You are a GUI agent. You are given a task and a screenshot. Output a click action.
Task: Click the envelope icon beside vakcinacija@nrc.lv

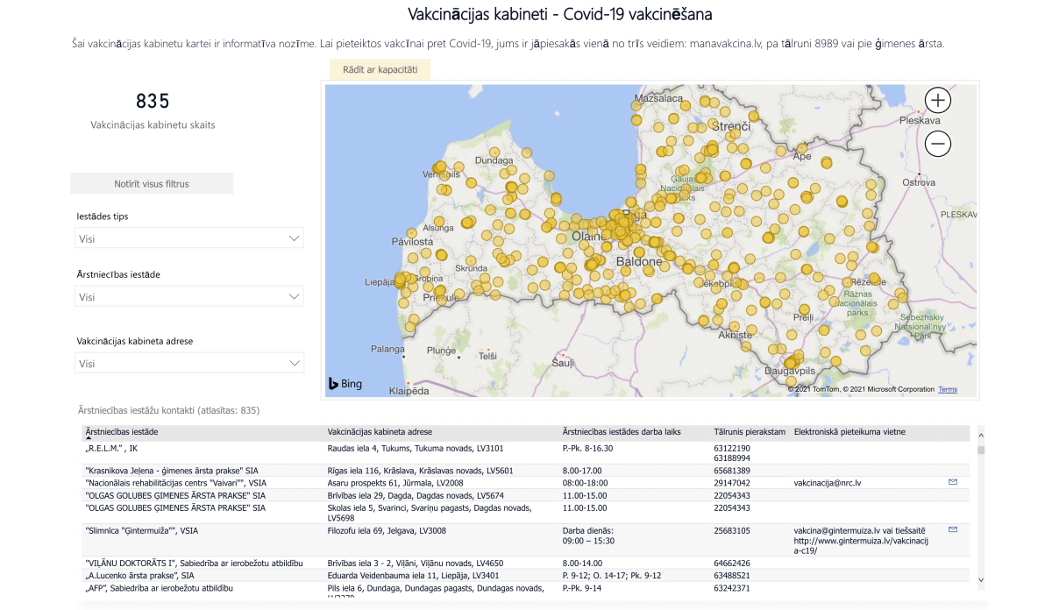(x=952, y=481)
